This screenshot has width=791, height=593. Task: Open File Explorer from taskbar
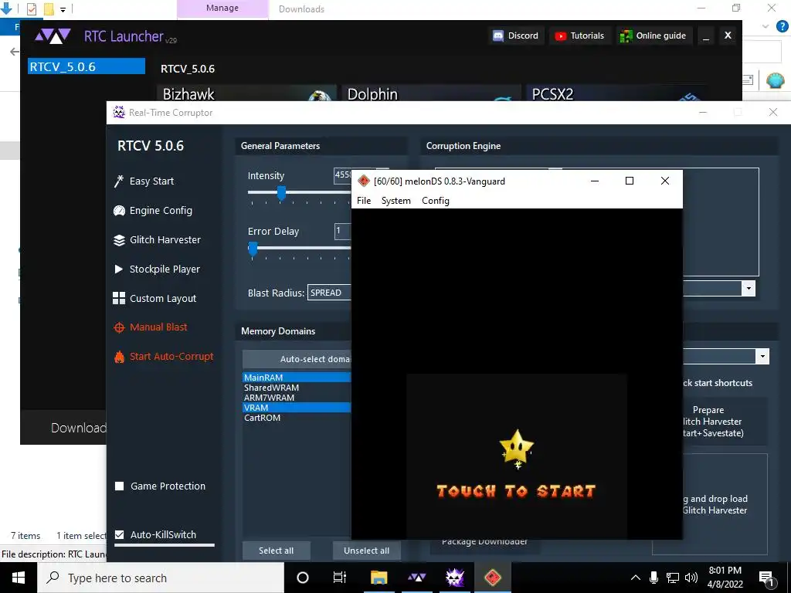tap(379, 578)
